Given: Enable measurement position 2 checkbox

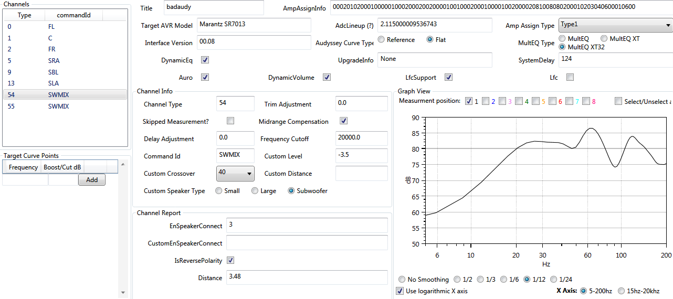Looking at the screenshot, I should point(486,101).
